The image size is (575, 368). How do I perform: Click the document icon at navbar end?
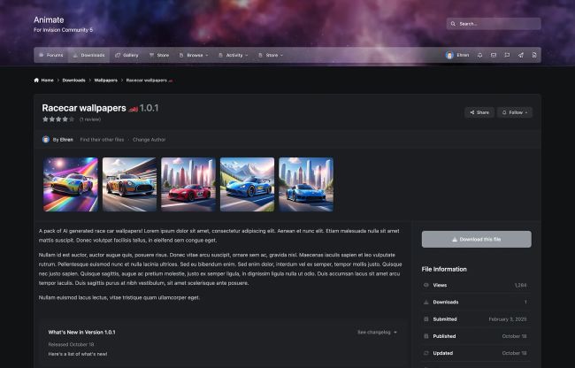click(x=534, y=55)
